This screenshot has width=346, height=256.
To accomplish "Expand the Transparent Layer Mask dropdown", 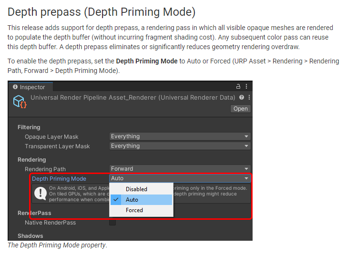I will [x=180, y=146].
